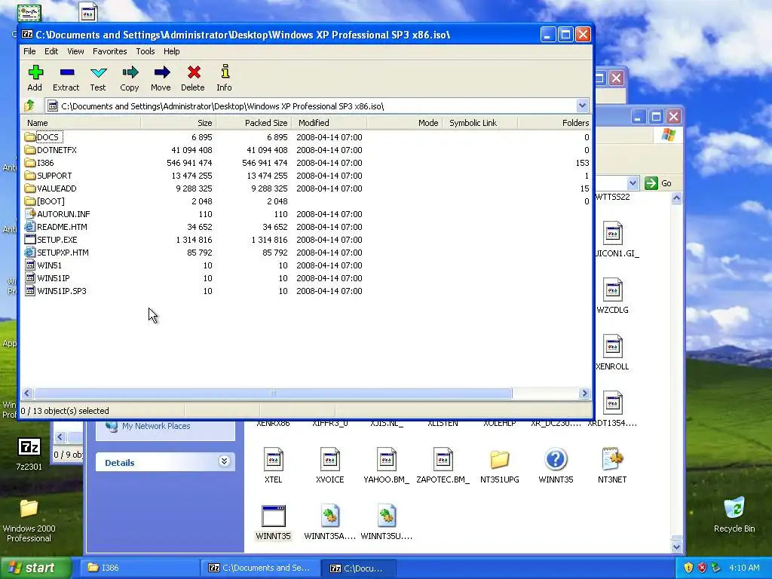Expand the Details panel in Explorer sidebar
This screenshot has height=579, width=772.
[x=224, y=462]
